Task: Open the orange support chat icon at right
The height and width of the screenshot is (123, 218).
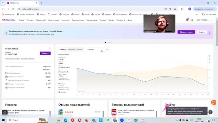Action: click(213, 102)
